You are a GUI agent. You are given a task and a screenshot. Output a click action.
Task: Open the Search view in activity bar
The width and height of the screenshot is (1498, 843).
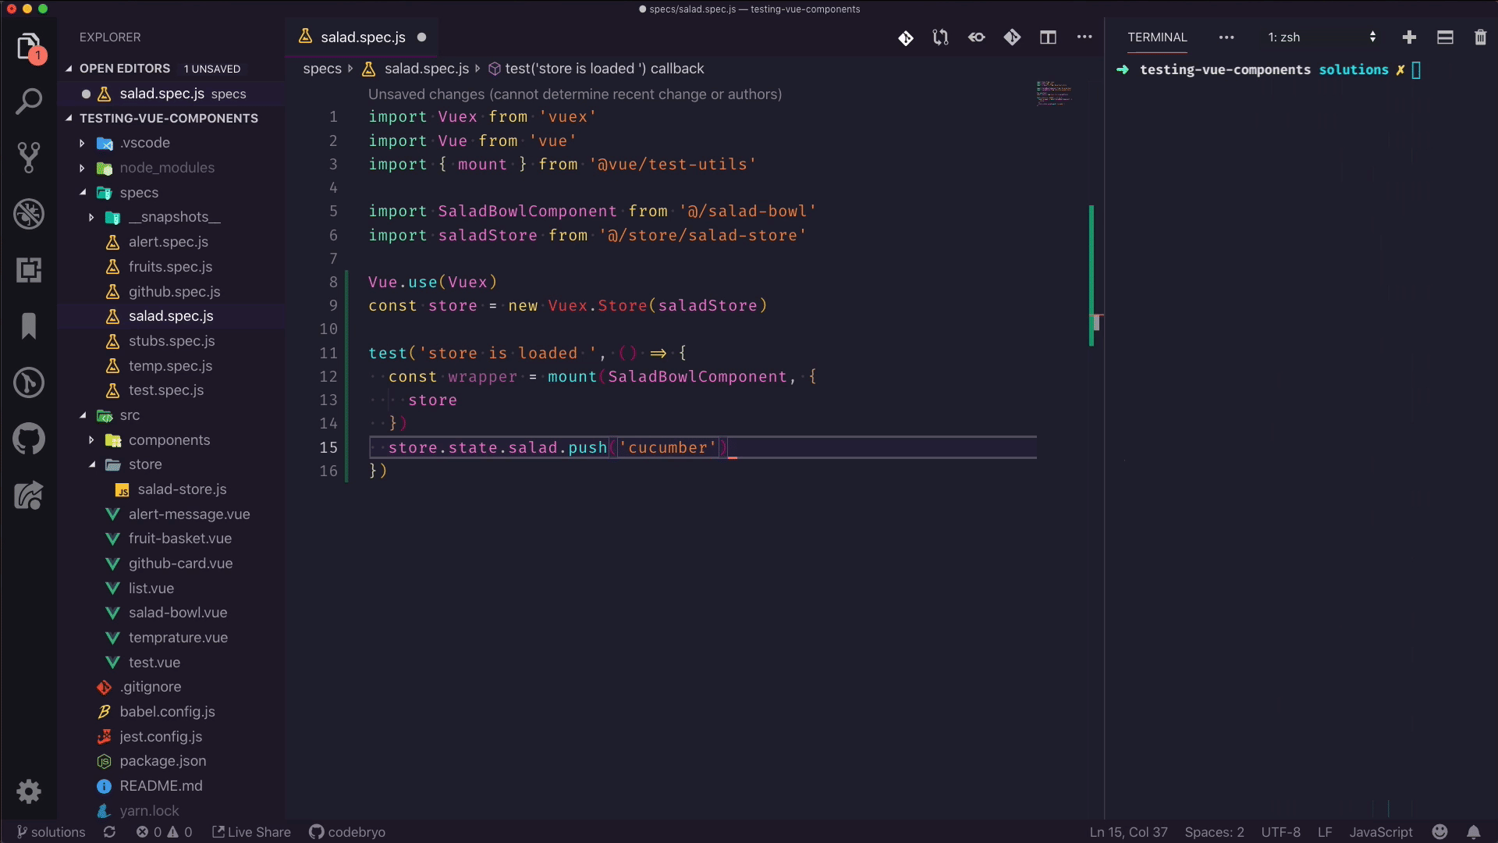[29, 101]
